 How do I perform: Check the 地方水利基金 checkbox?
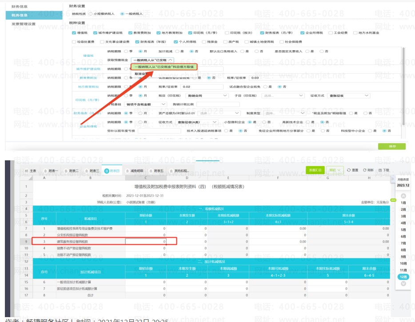click(355, 33)
